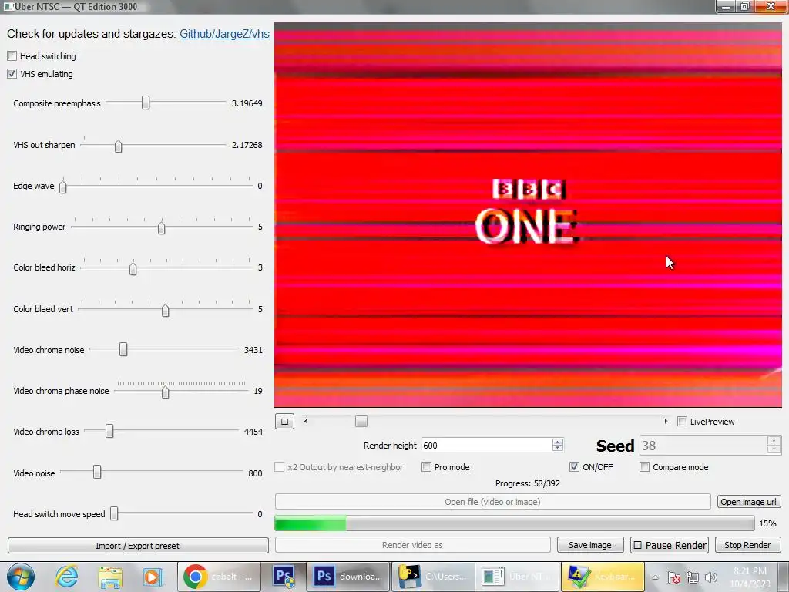Screen dimensions: 789x592
Task: Click the Über NTSC title bar app icon
Action: pyautogui.click(x=8, y=6)
